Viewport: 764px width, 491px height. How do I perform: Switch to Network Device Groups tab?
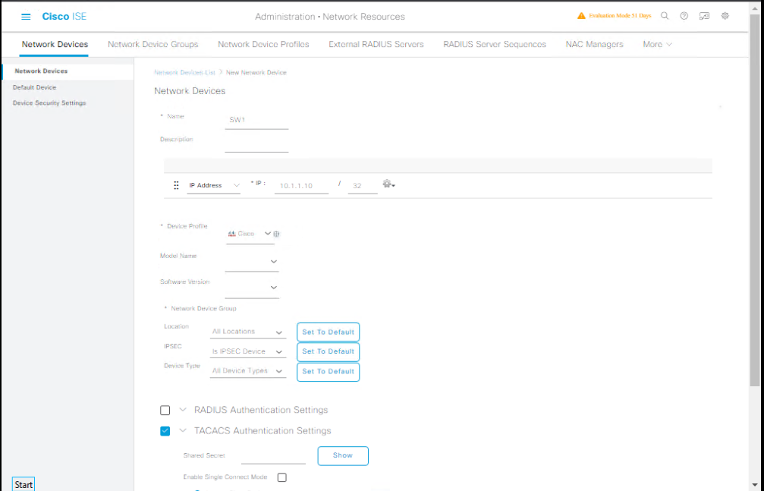[153, 44]
